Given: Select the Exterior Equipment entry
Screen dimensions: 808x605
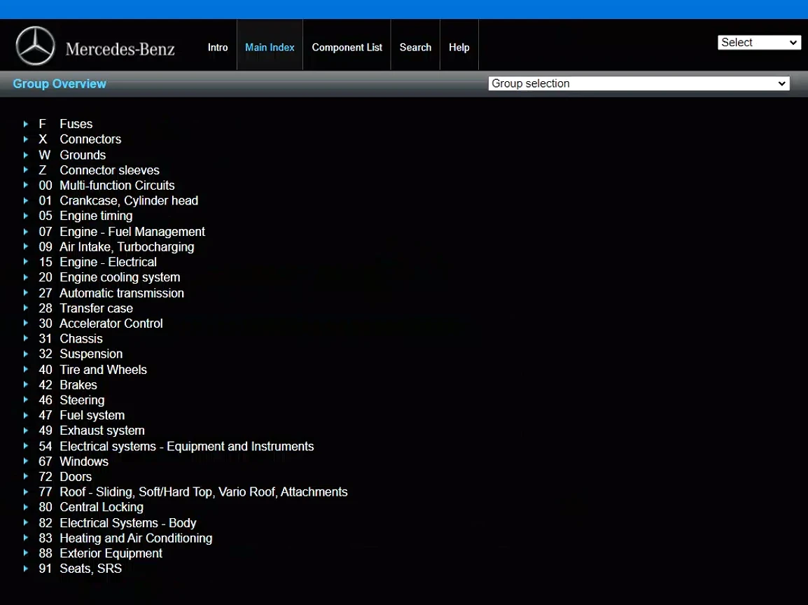Looking at the screenshot, I should click(111, 553).
